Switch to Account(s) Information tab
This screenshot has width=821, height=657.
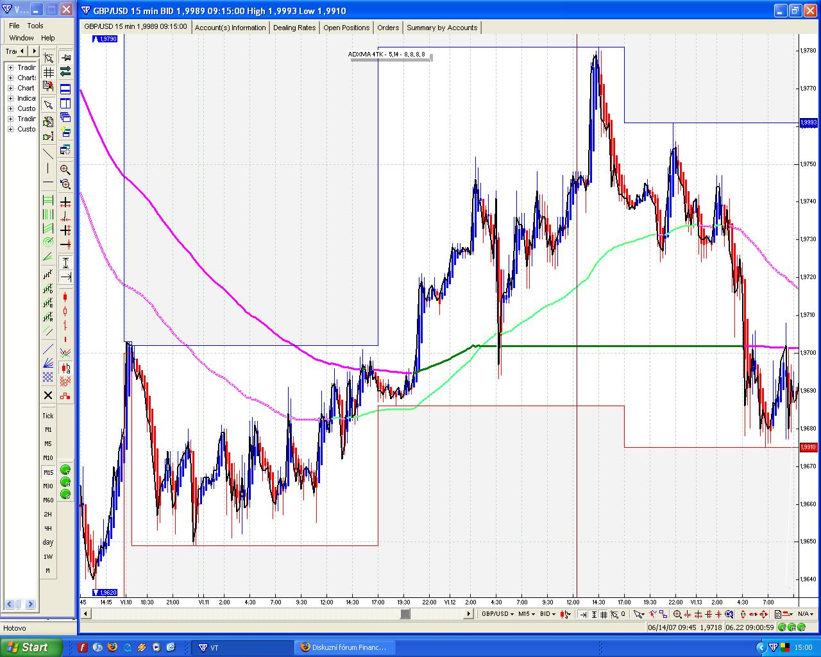pyautogui.click(x=230, y=28)
